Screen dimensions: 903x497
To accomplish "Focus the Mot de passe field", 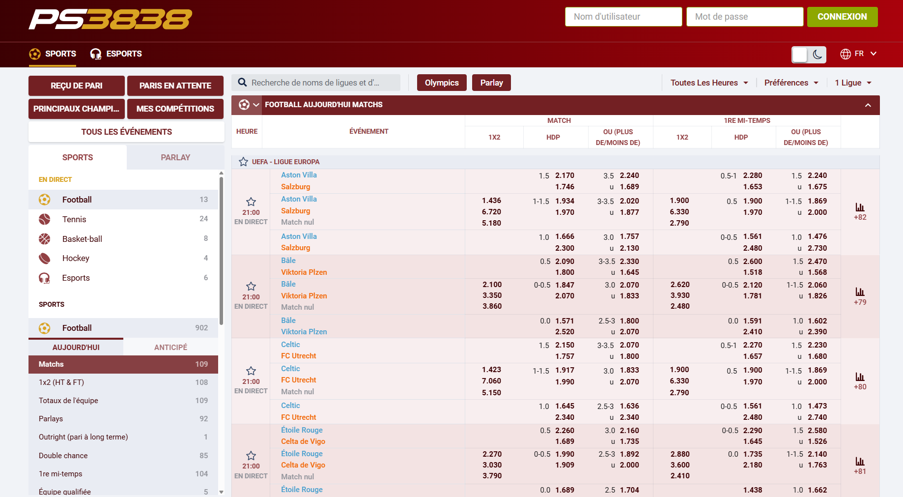I will point(745,17).
